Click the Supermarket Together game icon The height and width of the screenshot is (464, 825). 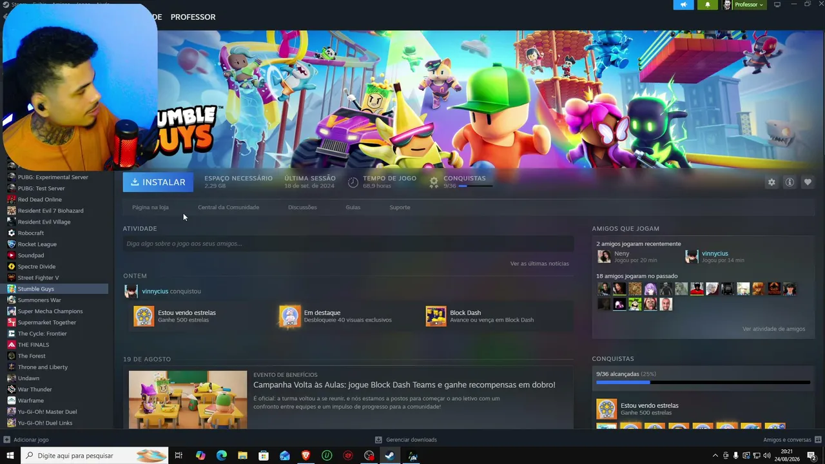tap(11, 322)
